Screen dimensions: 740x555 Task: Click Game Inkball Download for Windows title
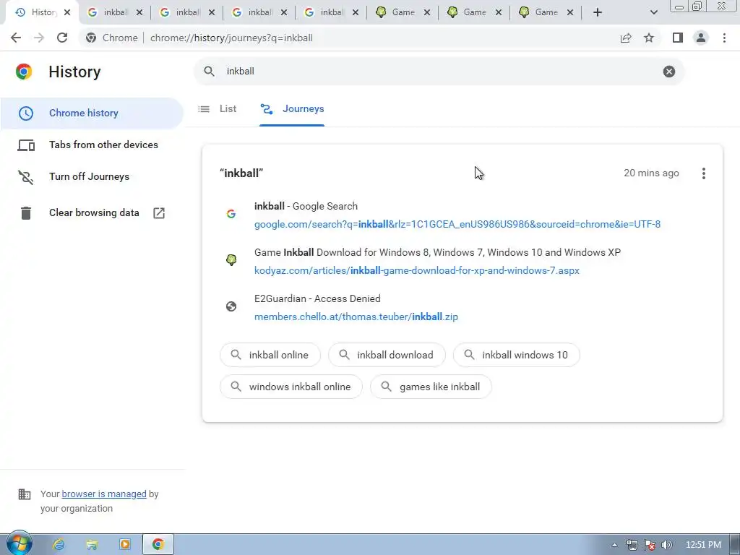(x=437, y=252)
